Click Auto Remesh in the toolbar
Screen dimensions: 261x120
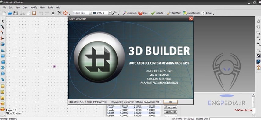click(191, 13)
